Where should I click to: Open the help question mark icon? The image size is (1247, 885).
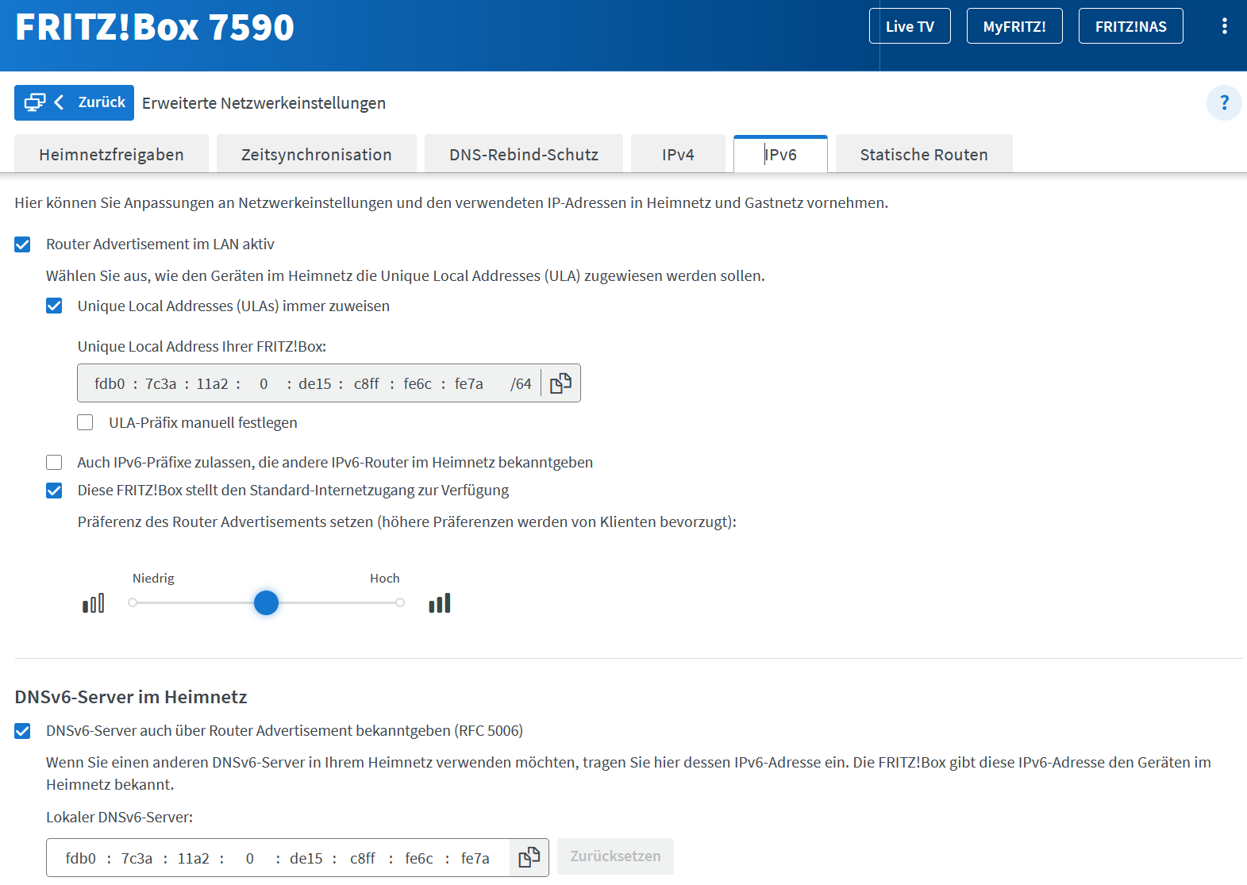pos(1224,103)
